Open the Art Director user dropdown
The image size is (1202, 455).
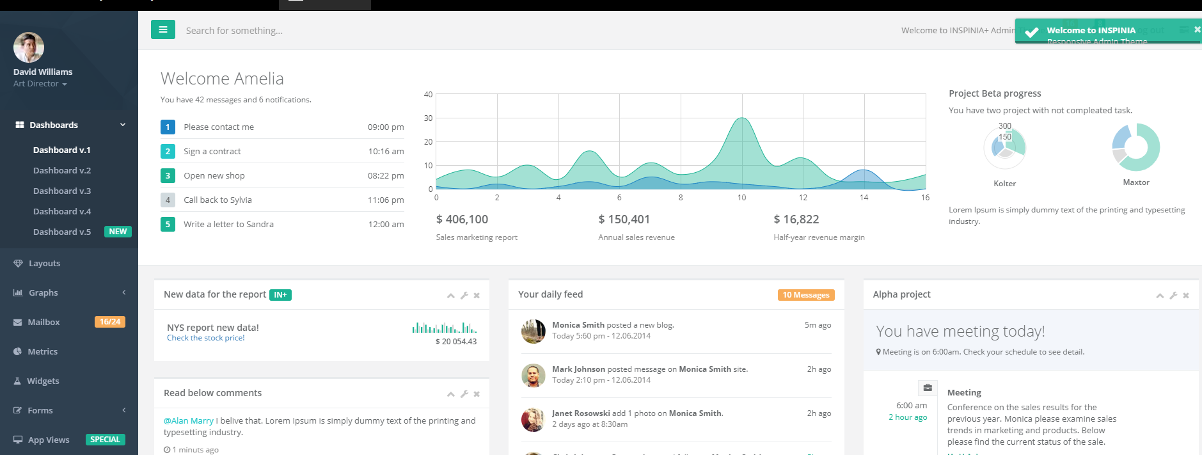(x=40, y=84)
